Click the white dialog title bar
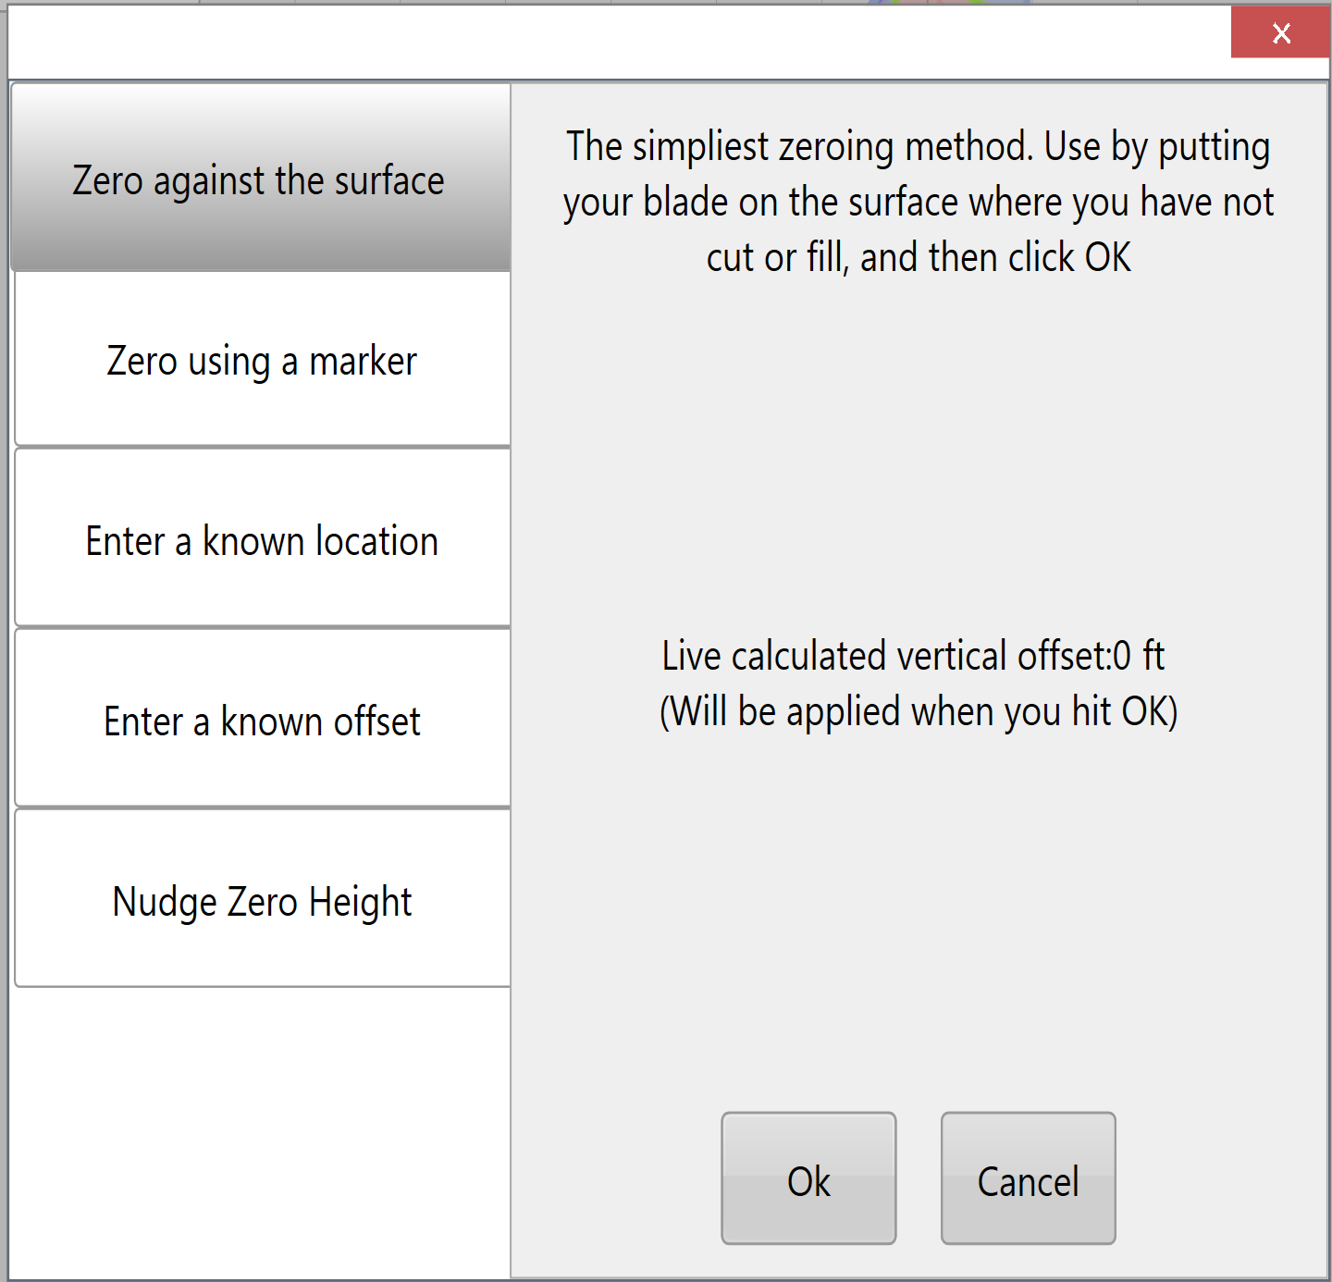The width and height of the screenshot is (1332, 1282). (620, 43)
